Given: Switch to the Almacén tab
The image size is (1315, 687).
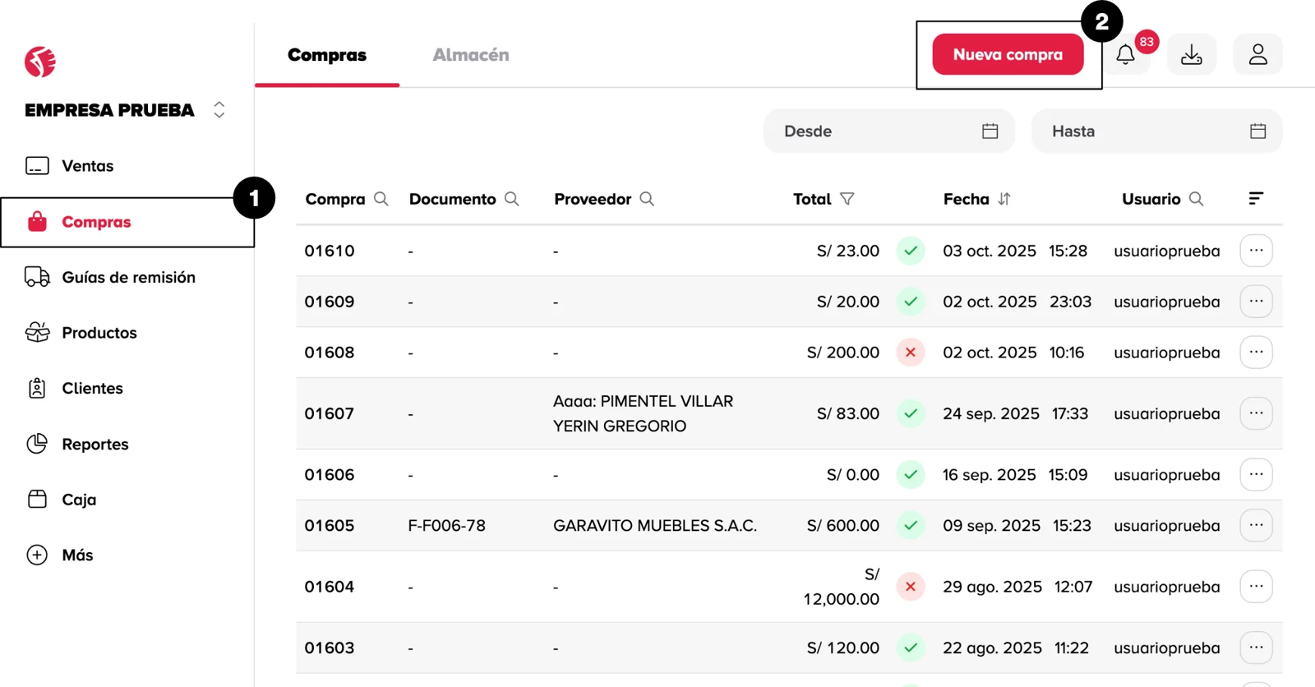Looking at the screenshot, I should coord(471,55).
